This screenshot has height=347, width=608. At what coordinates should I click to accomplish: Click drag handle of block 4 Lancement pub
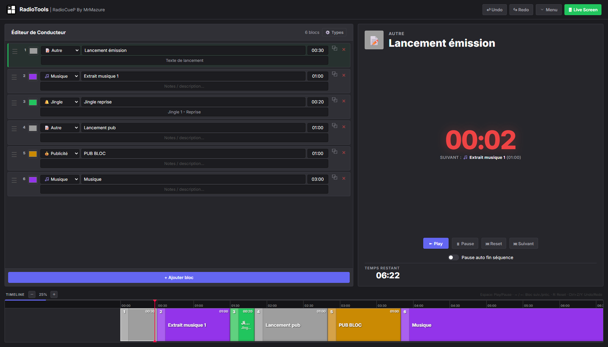14,128
